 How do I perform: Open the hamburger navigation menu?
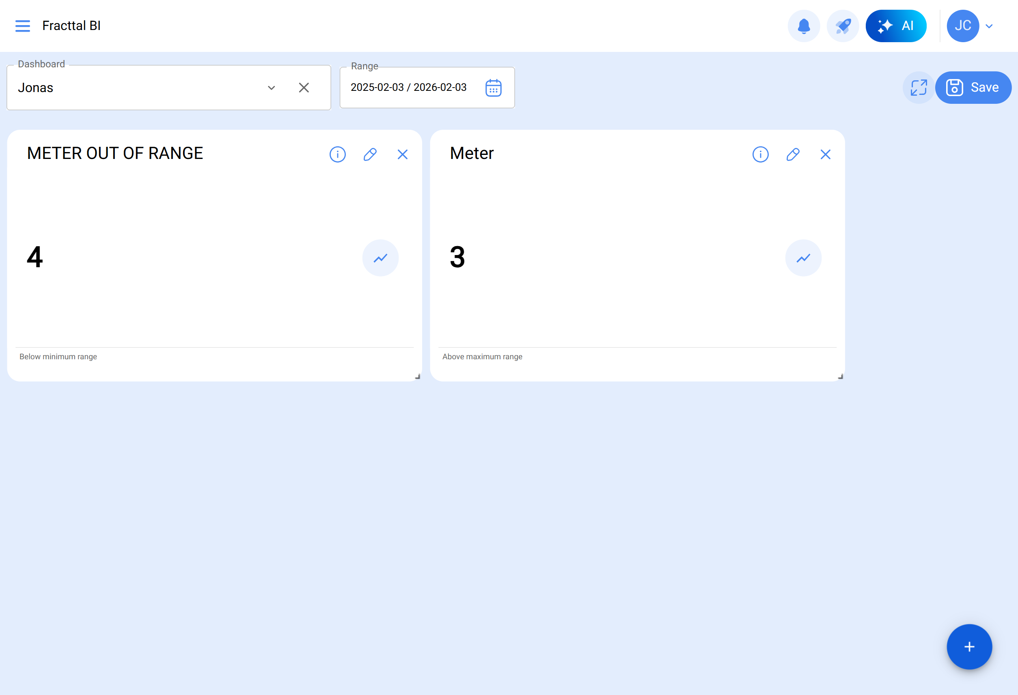click(x=22, y=26)
